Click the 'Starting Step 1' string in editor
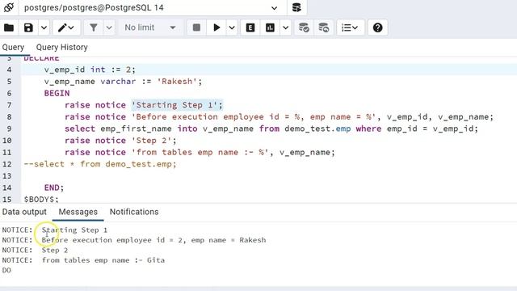The image size is (517, 291). (174, 105)
